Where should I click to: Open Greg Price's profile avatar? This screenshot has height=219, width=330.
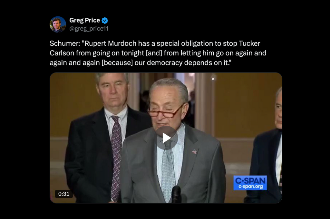click(x=58, y=24)
